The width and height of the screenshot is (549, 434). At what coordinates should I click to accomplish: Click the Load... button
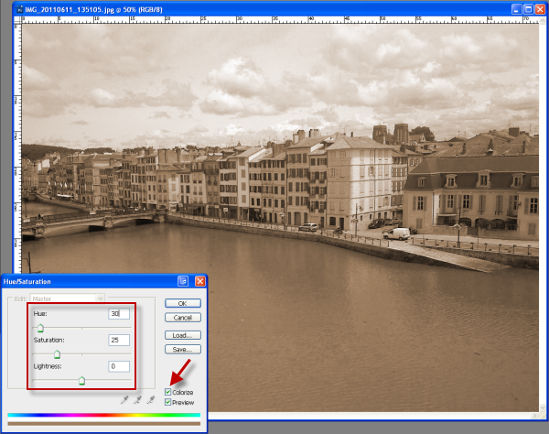point(182,335)
